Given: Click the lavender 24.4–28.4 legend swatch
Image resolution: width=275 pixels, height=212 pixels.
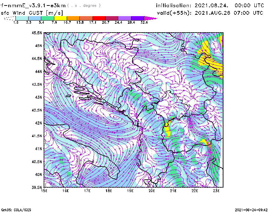Looking at the screenshot, I should pos(125,18).
